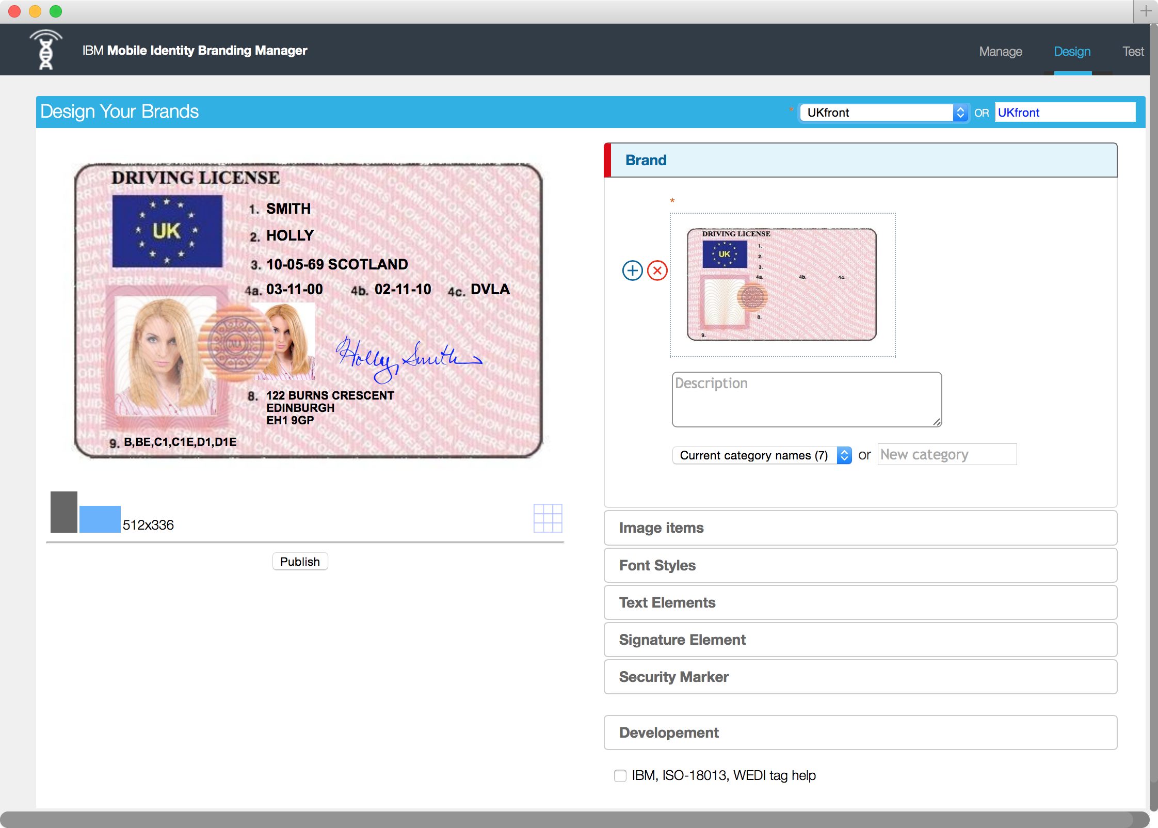Enable IBM, ISO-18013, WEDI tag help
The height and width of the screenshot is (828, 1158).
[x=620, y=775]
